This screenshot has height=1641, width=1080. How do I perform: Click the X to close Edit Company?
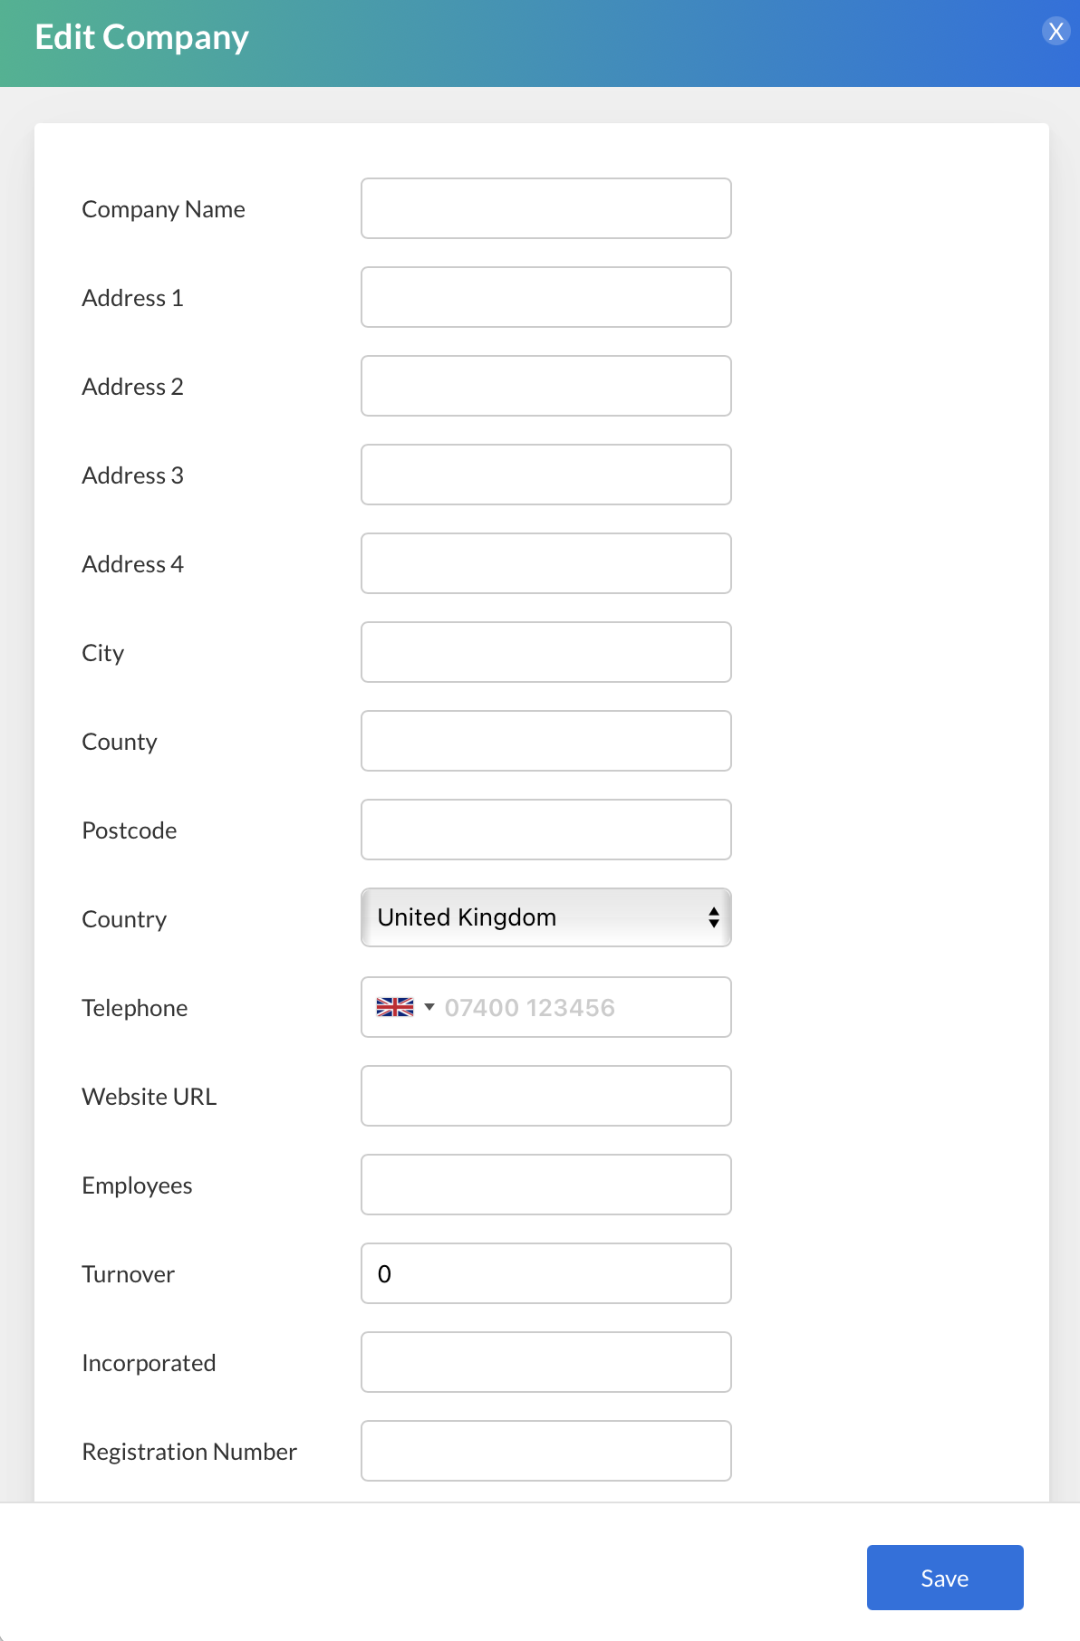1055,31
